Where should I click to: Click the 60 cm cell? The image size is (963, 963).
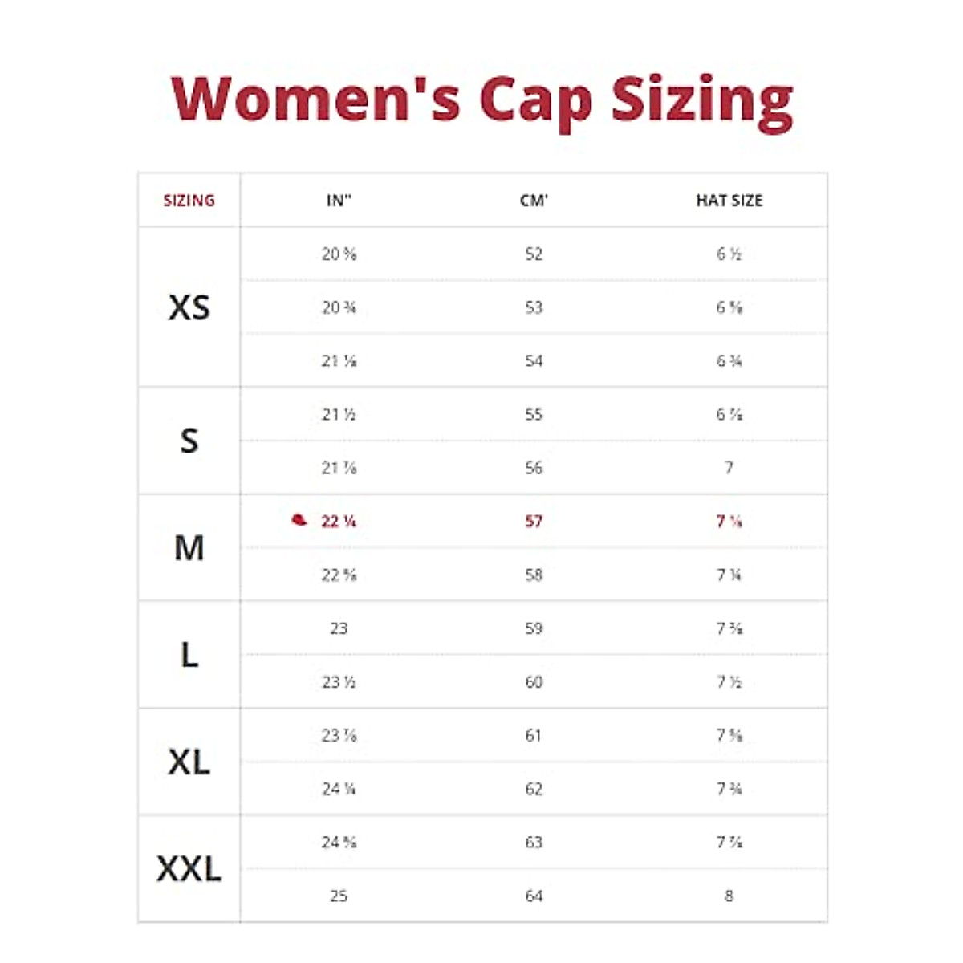tap(534, 682)
